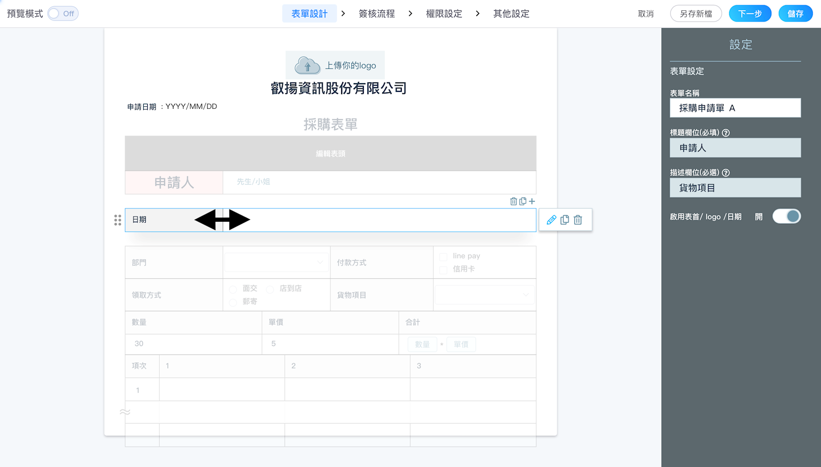This screenshot has height=467, width=821.
Task: Disable the 啟用表首/logo/日期 toggle
Action: tap(786, 217)
